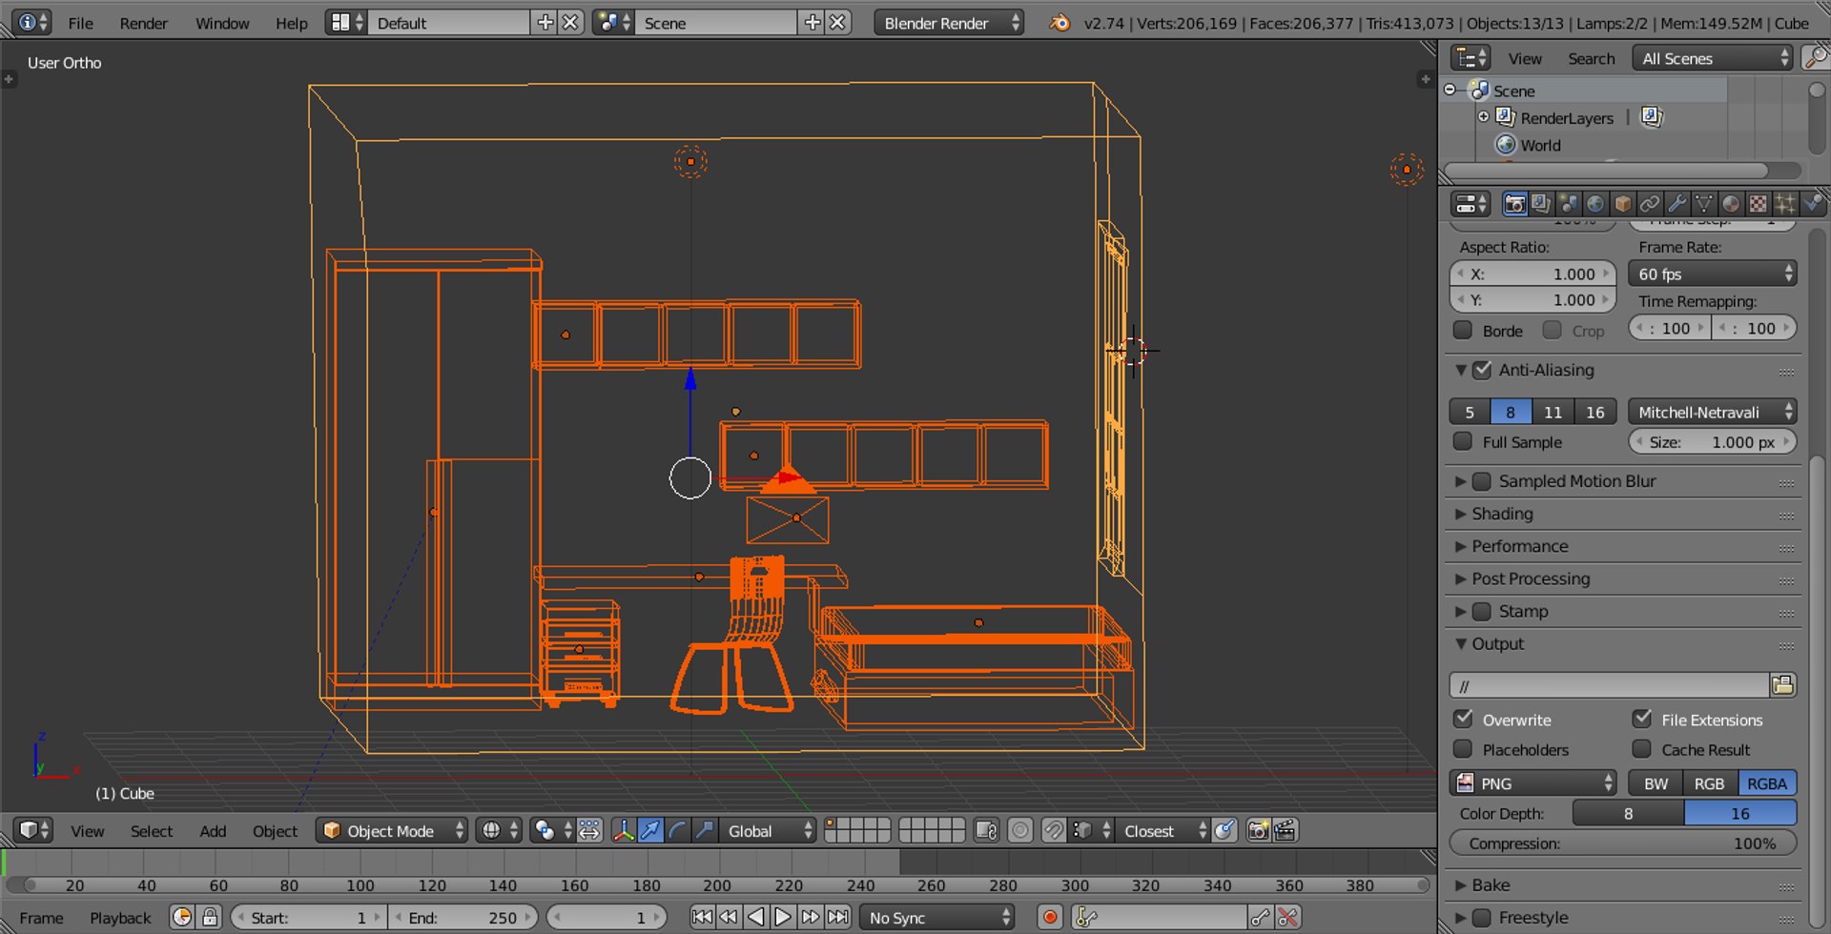Open the Frame Rate 60 fps dropdown

click(x=1713, y=274)
